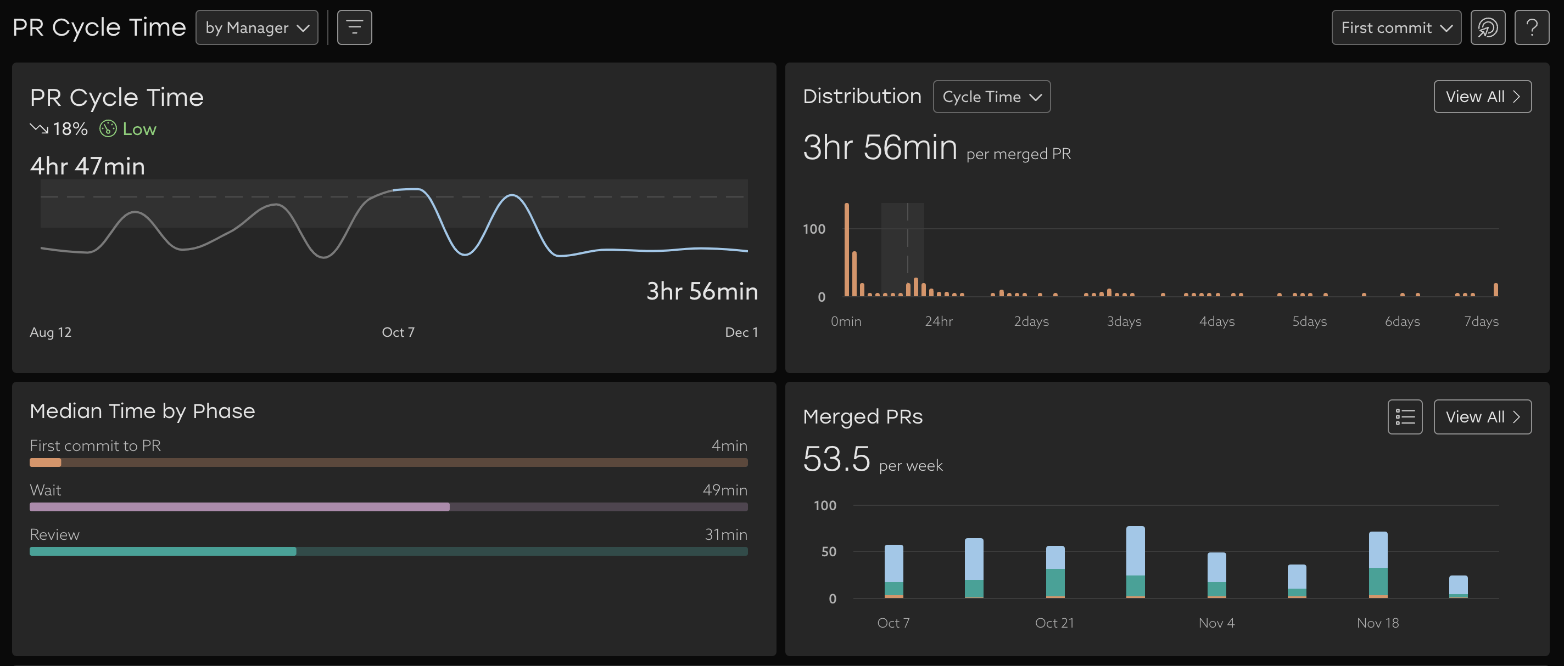Image resolution: width=1564 pixels, height=666 pixels.
Task: Open the by Manager dropdown
Action: click(x=257, y=27)
